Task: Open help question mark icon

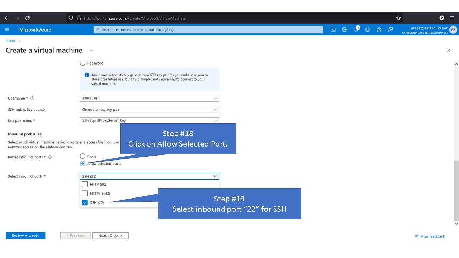Action: pos(379,30)
